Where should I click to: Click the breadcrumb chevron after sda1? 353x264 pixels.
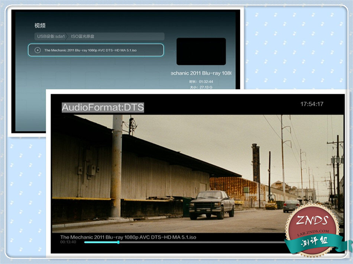(67, 36)
